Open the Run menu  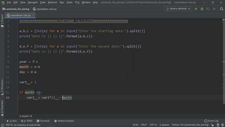click(62, 2)
